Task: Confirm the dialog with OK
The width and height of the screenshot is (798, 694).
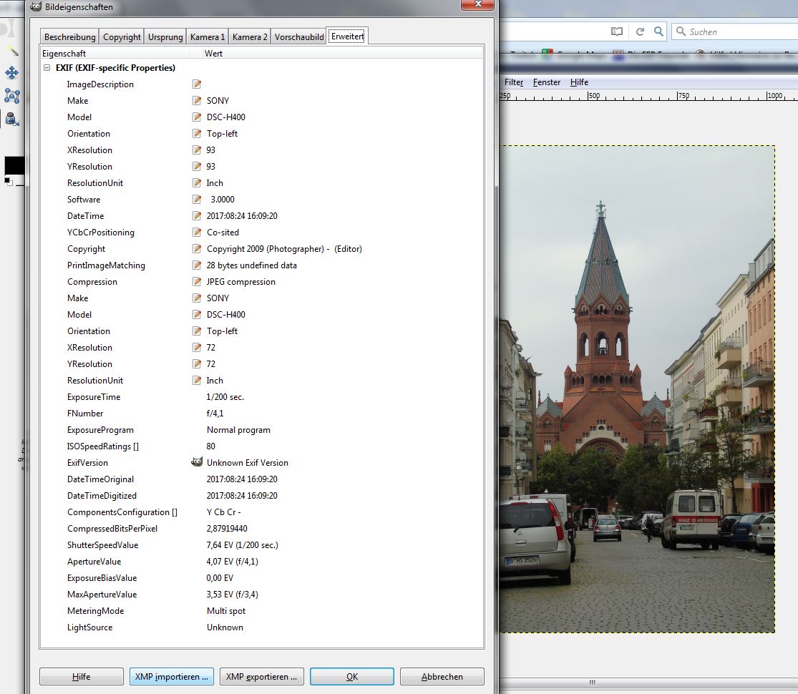Action: pos(351,676)
